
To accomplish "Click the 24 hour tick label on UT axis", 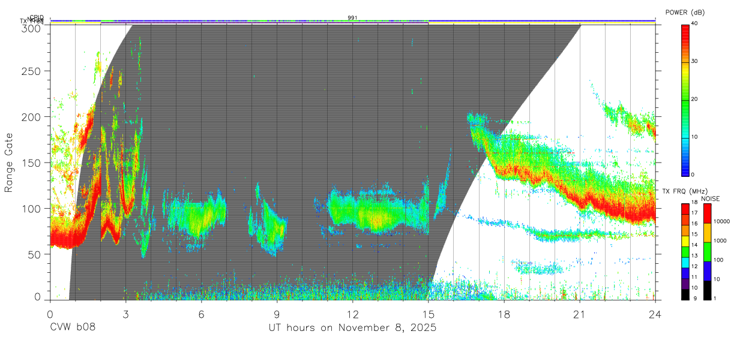I will coord(655,314).
